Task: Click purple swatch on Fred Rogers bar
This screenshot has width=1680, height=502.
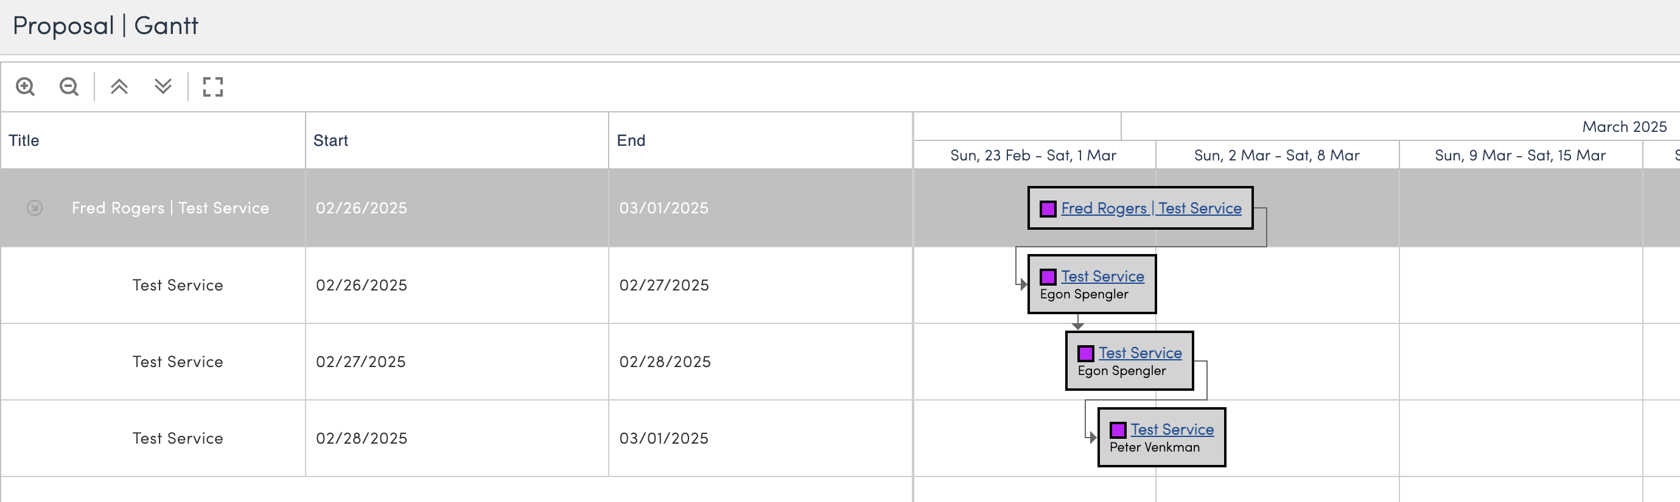Action: pyautogui.click(x=1048, y=209)
